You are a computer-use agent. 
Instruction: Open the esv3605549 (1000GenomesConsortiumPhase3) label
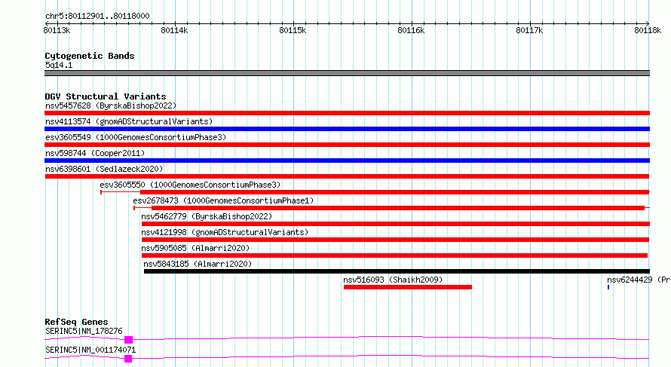(136, 137)
